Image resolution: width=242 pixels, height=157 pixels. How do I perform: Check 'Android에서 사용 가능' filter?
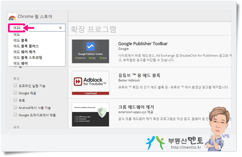tap(15, 107)
